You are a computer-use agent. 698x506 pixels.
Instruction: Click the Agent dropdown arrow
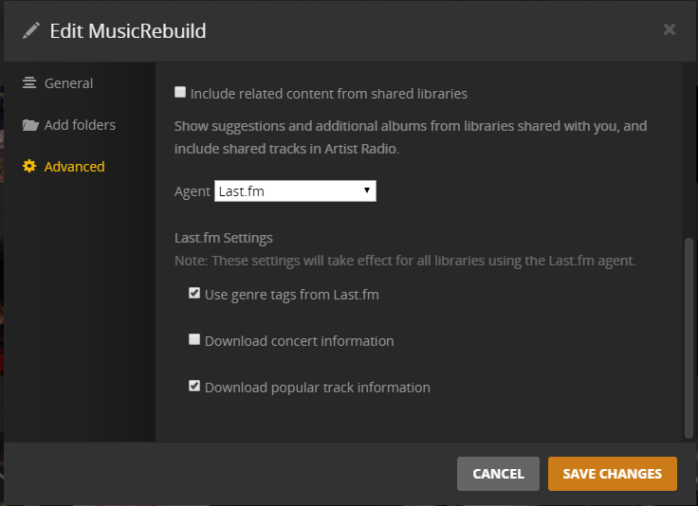[367, 191]
